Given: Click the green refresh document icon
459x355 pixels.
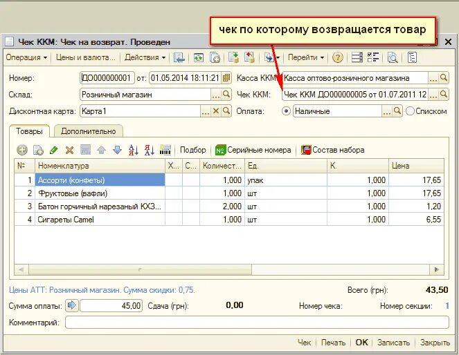Looking at the screenshot, I should pos(198,57).
